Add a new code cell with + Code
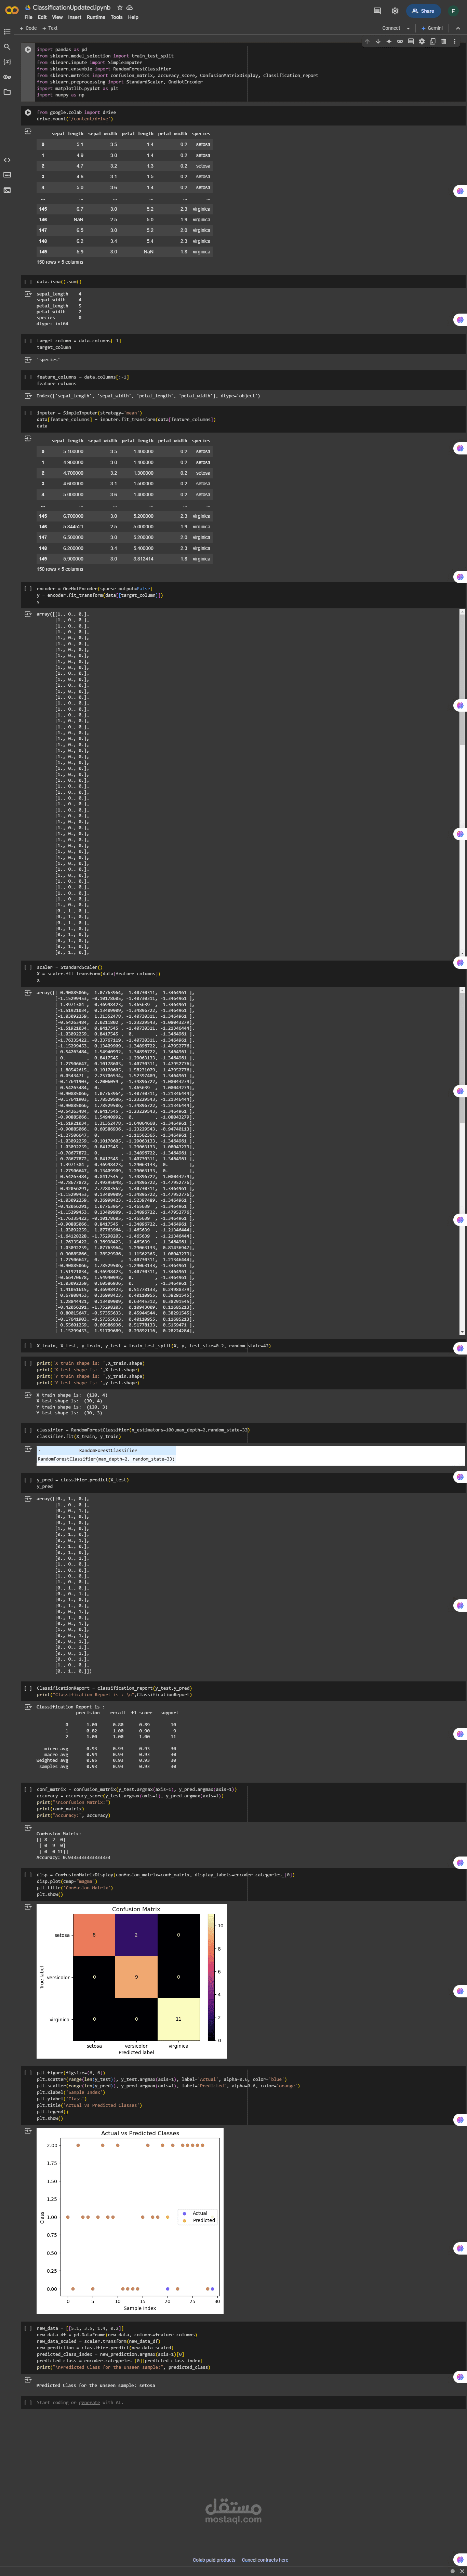467x2576 pixels. (28, 28)
